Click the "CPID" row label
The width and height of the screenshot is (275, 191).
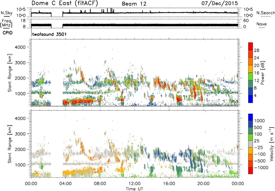[8, 33]
